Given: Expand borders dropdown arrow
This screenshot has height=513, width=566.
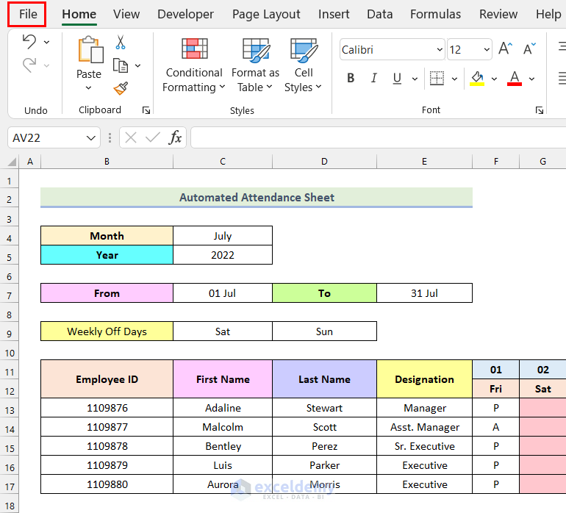Looking at the screenshot, I should click(454, 79).
